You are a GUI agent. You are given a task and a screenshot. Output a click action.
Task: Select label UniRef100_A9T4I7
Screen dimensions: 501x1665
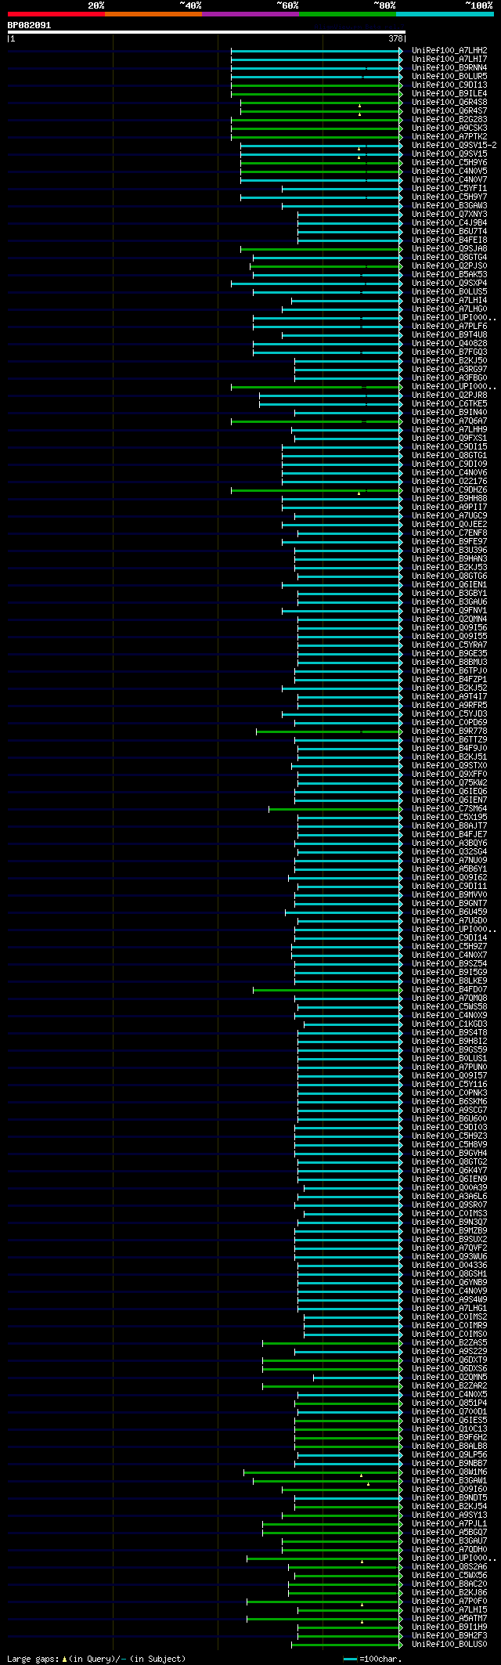point(449,697)
